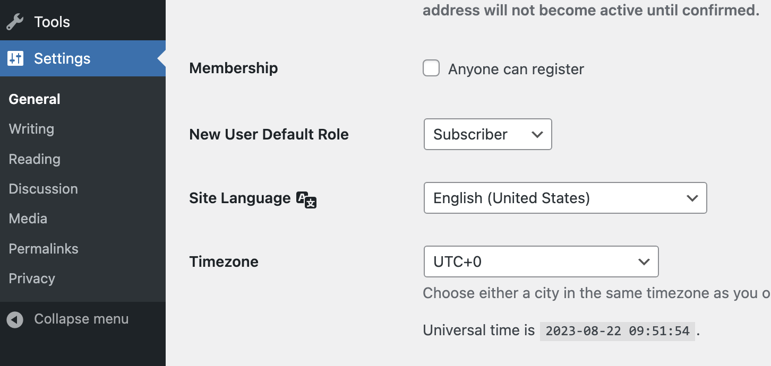Open Discussion settings page
Screen dimensions: 771x366
click(x=44, y=189)
